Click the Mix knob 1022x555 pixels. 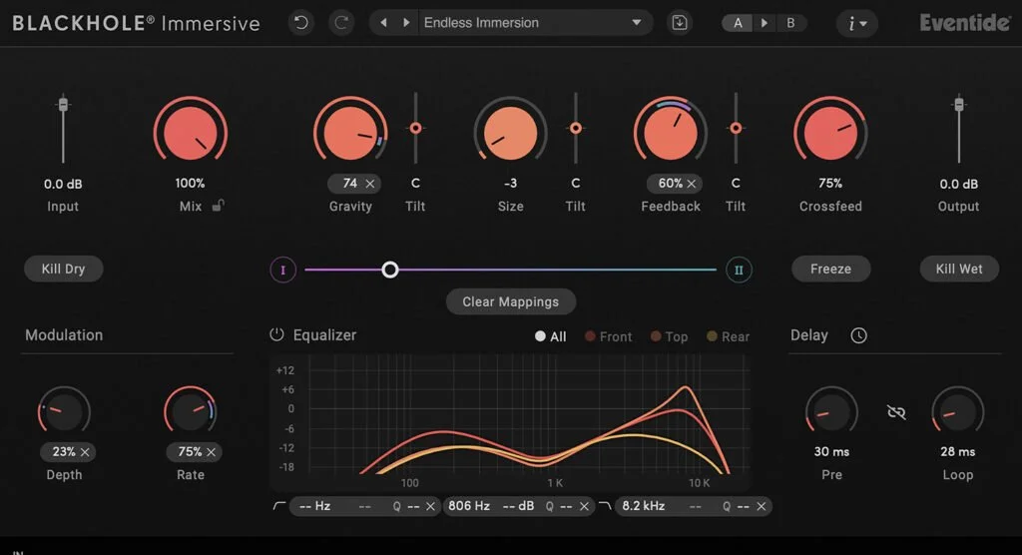click(x=191, y=132)
